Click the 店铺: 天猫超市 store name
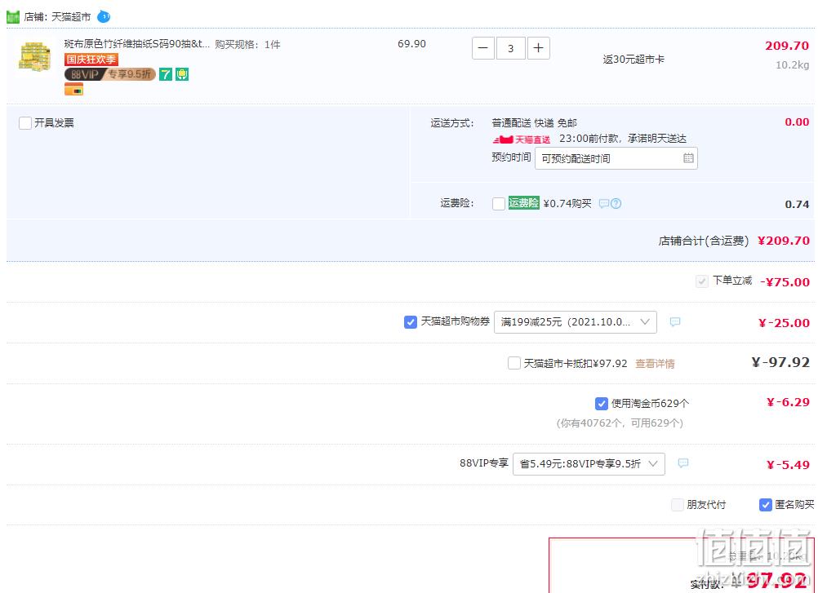 [x=57, y=16]
